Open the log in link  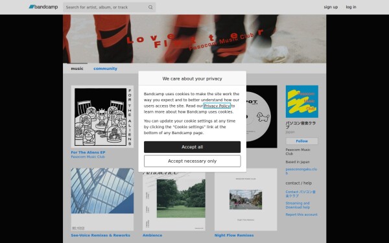click(x=351, y=7)
